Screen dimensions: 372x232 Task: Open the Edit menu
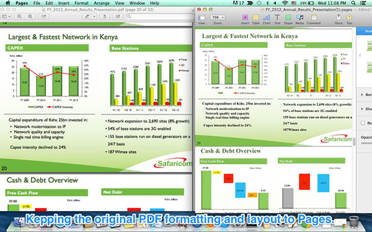pos(49,3)
